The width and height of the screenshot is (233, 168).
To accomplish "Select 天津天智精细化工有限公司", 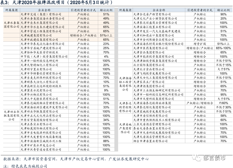I will (x=39, y=65).
